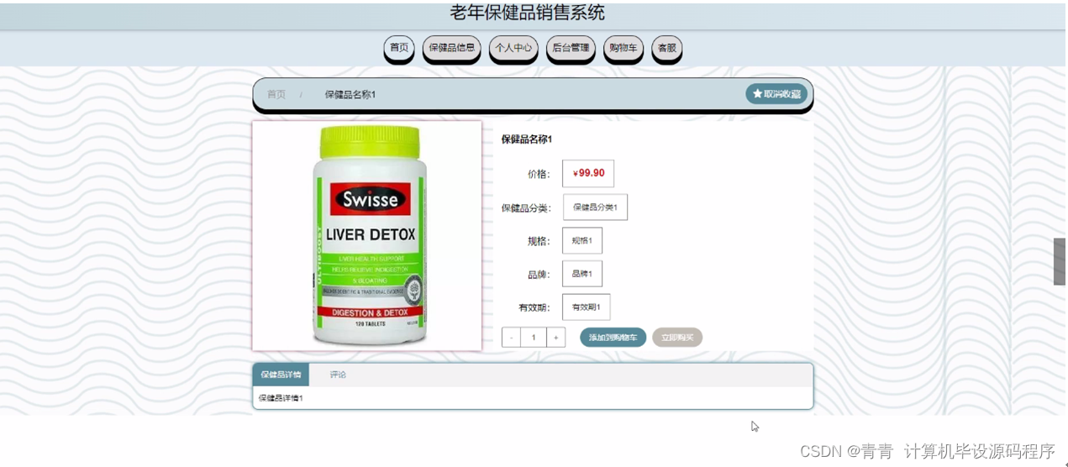Open the 保健品信息 navigation button
The width and height of the screenshot is (1068, 467).
(452, 48)
